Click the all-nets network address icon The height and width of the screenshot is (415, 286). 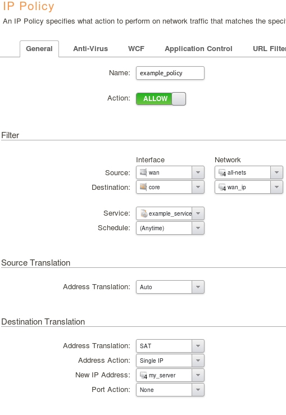tap(222, 172)
